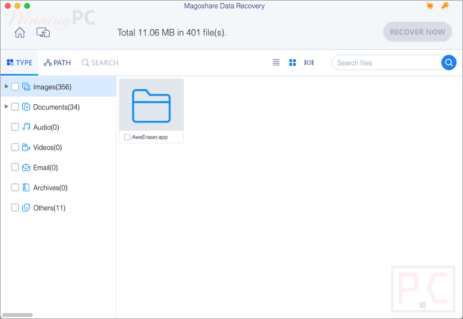Click the Archives zip icon

click(26, 188)
